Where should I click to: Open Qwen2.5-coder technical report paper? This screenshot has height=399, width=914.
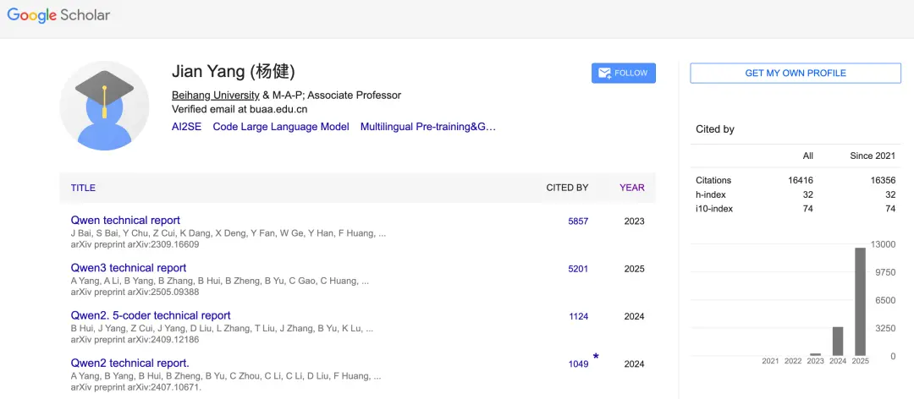coord(151,315)
